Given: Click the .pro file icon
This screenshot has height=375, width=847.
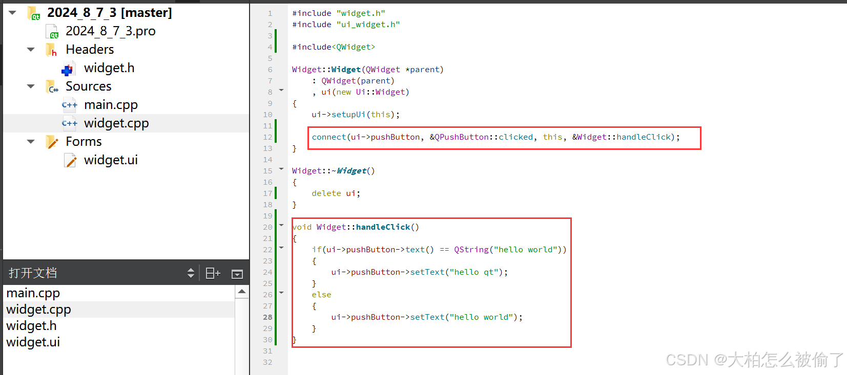Looking at the screenshot, I should pyautogui.click(x=52, y=32).
